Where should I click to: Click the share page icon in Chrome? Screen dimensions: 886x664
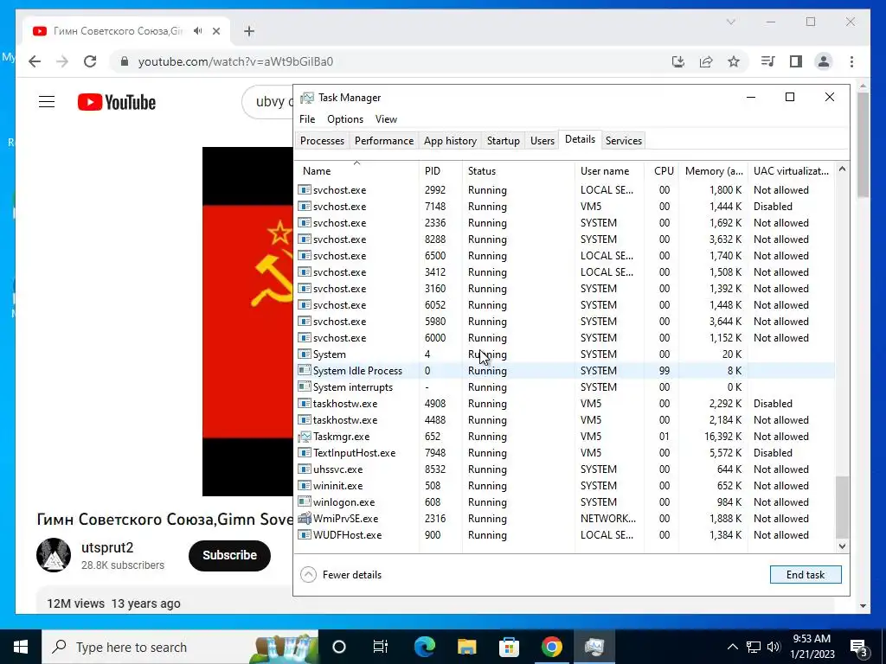click(x=706, y=61)
